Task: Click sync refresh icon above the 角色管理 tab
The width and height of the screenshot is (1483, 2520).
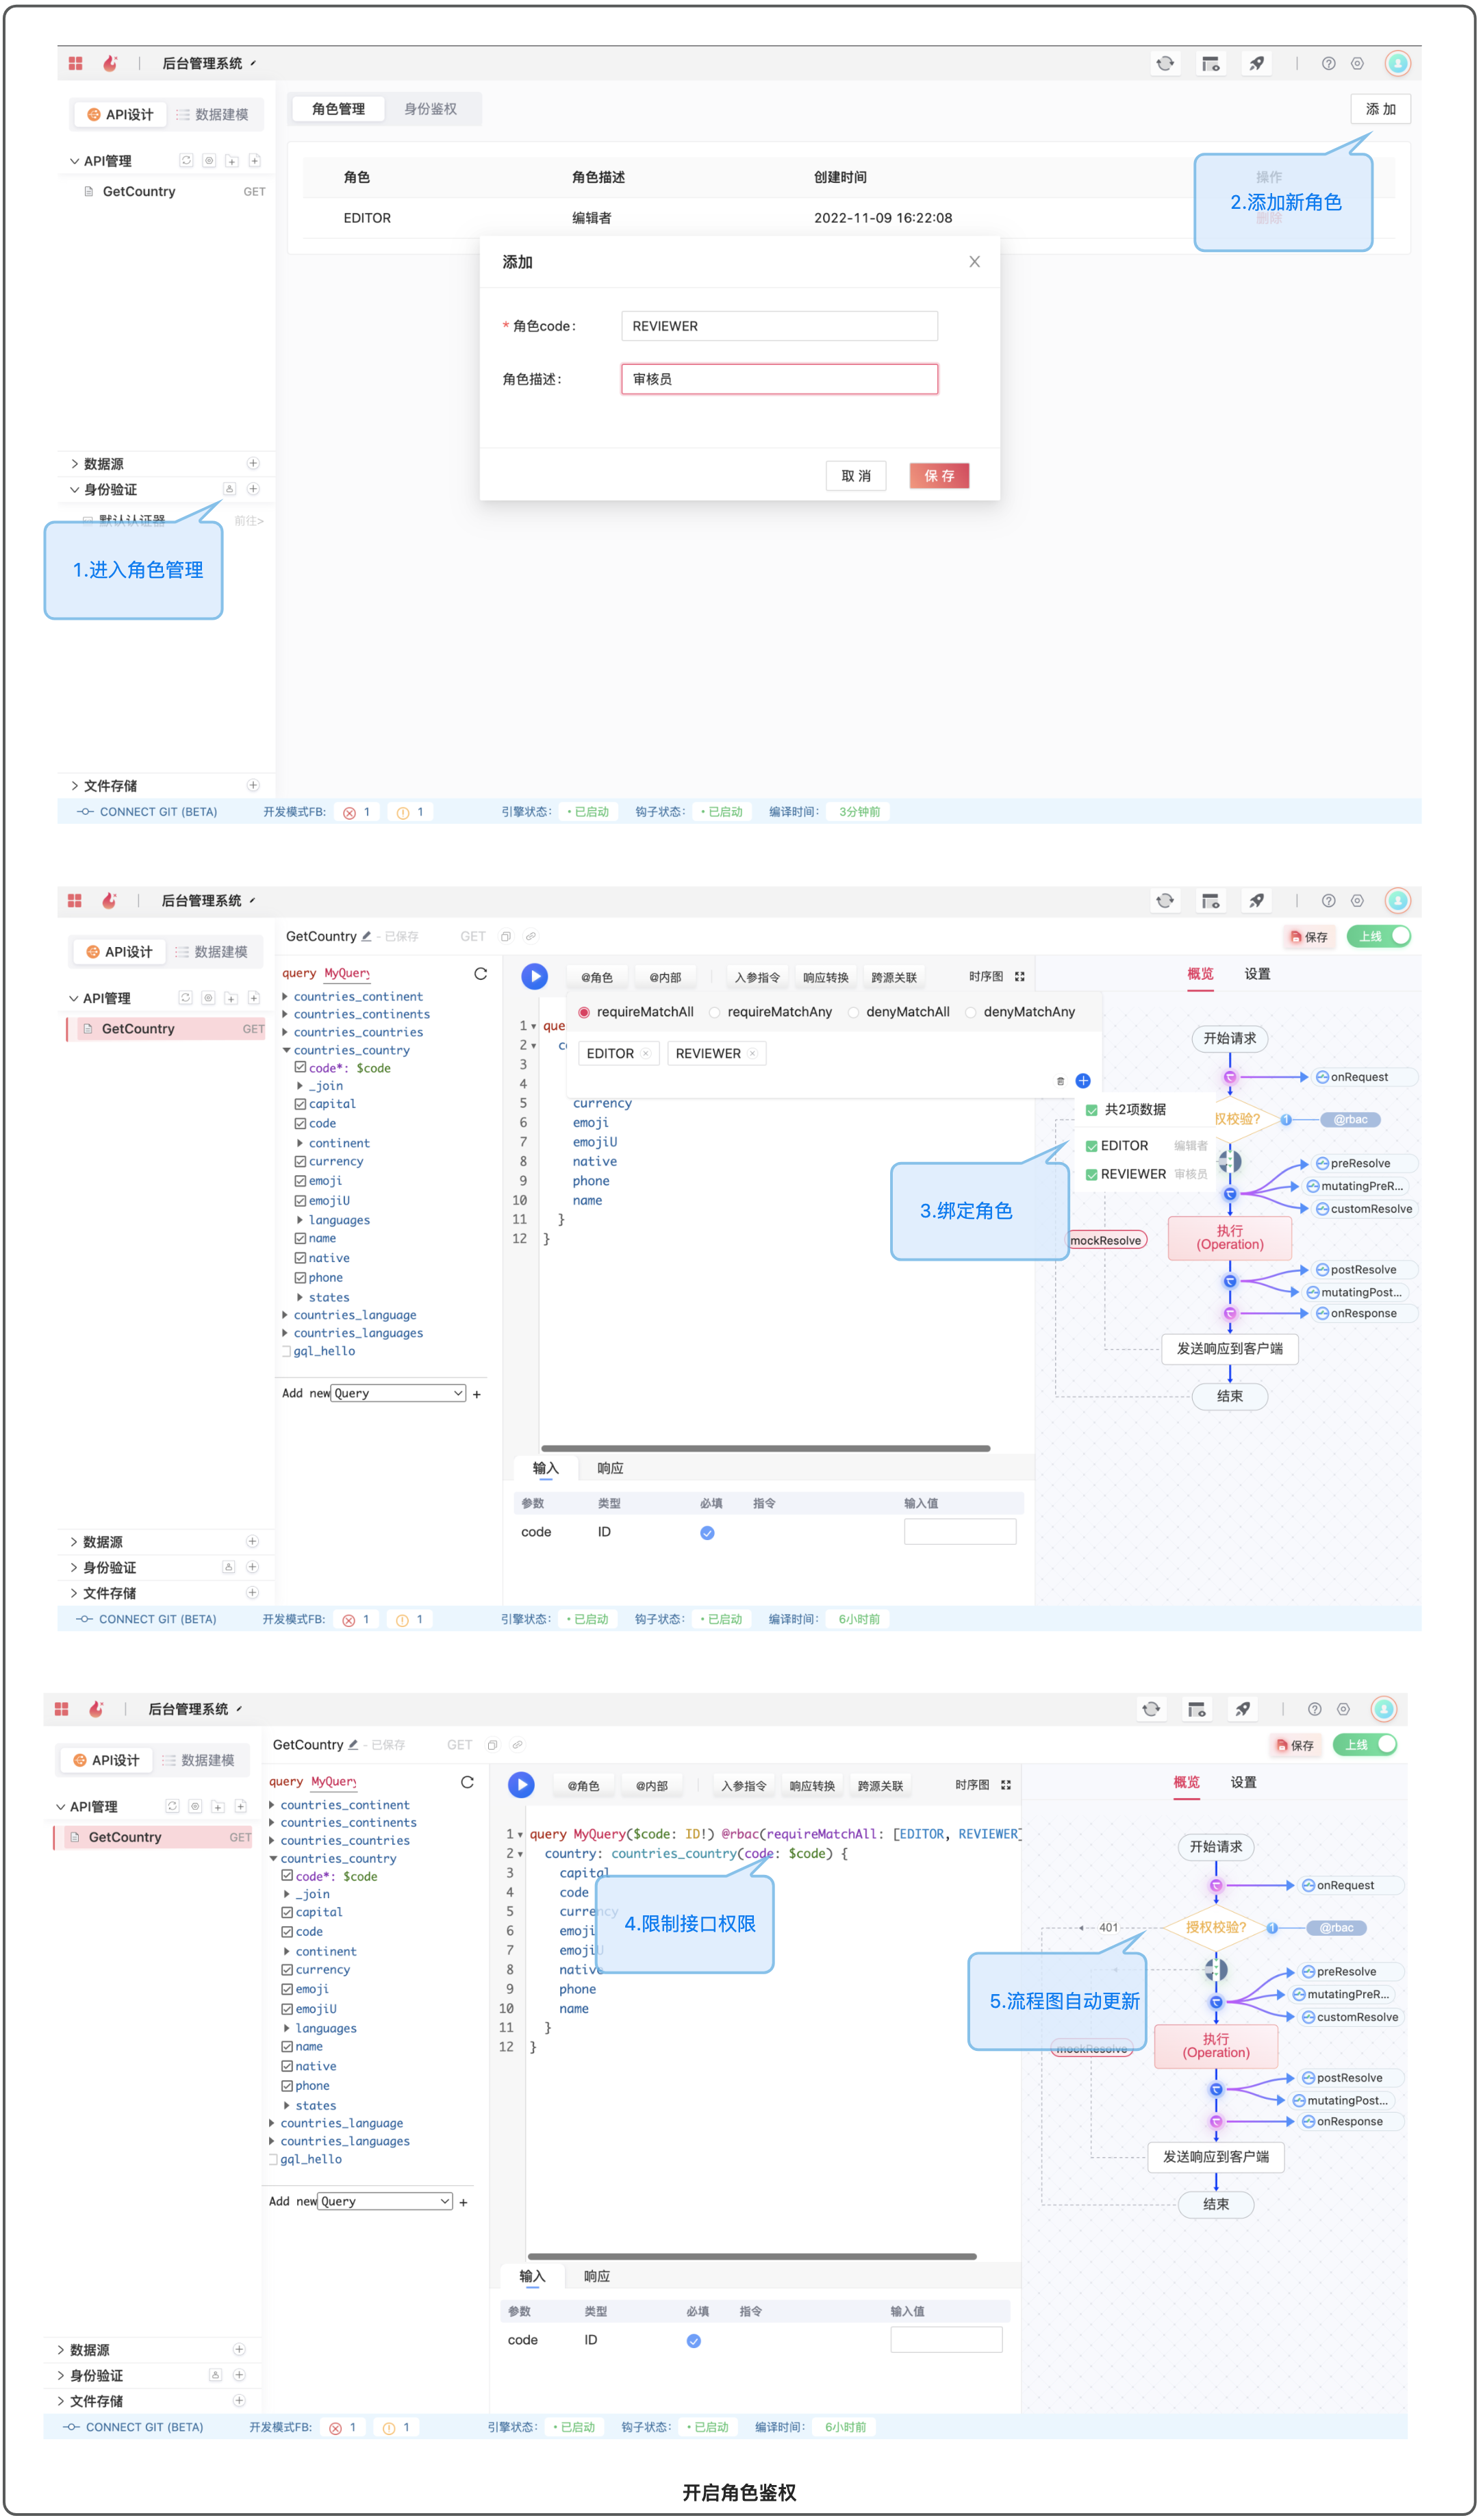Action: pos(1165,63)
